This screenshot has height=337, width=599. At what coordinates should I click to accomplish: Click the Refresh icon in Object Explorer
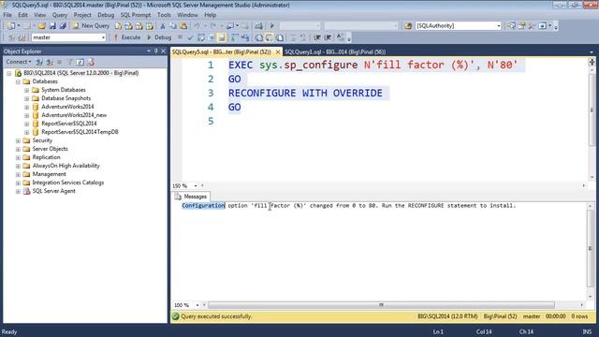click(80, 62)
